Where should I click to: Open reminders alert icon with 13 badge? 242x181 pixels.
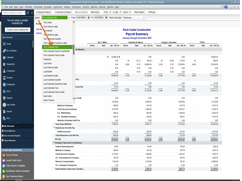tap(224, 7)
